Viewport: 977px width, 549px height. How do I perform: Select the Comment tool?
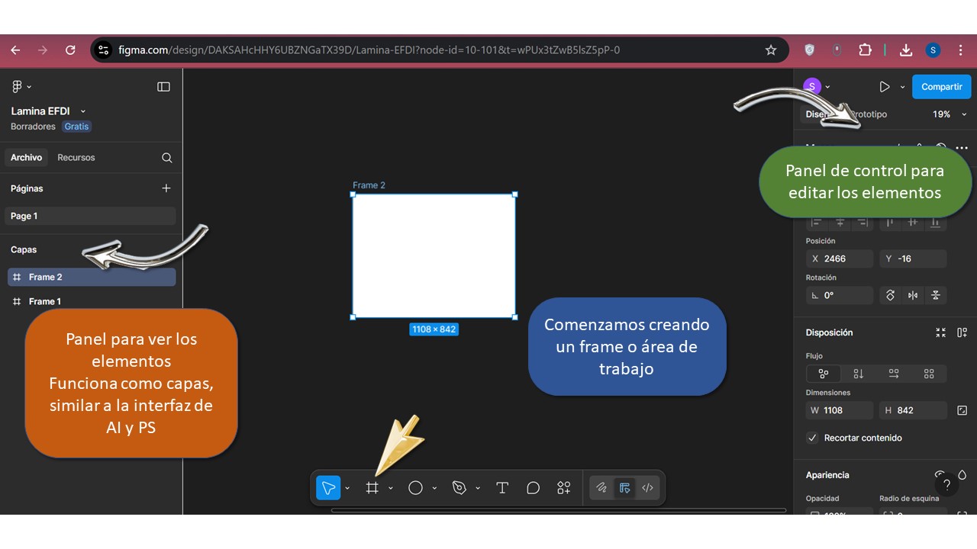(x=533, y=488)
